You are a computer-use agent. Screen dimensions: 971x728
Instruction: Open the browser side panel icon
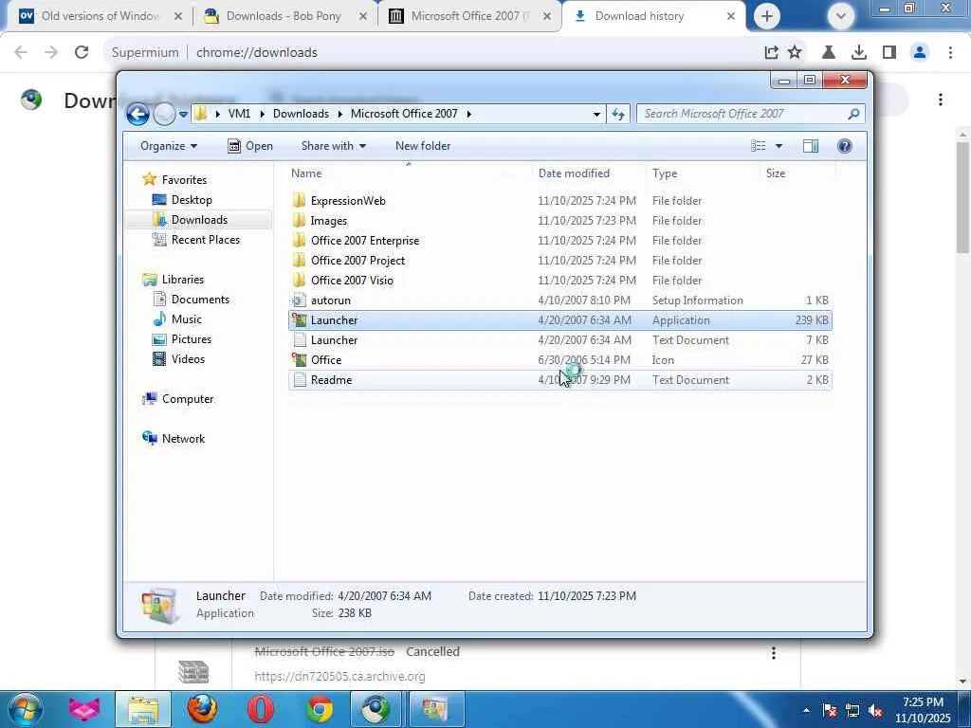[889, 53]
